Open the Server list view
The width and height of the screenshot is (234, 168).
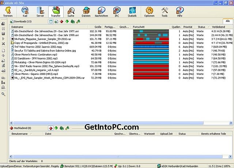click(x=40, y=12)
